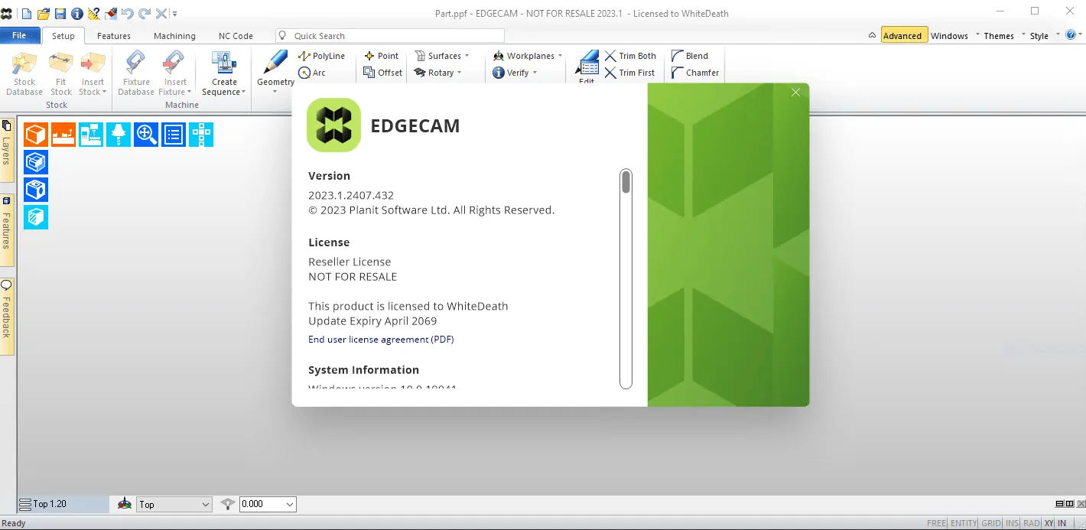Click the Trim First tool
Viewport: 1086px width, 530px height.
pyautogui.click(x=630, y=73)
